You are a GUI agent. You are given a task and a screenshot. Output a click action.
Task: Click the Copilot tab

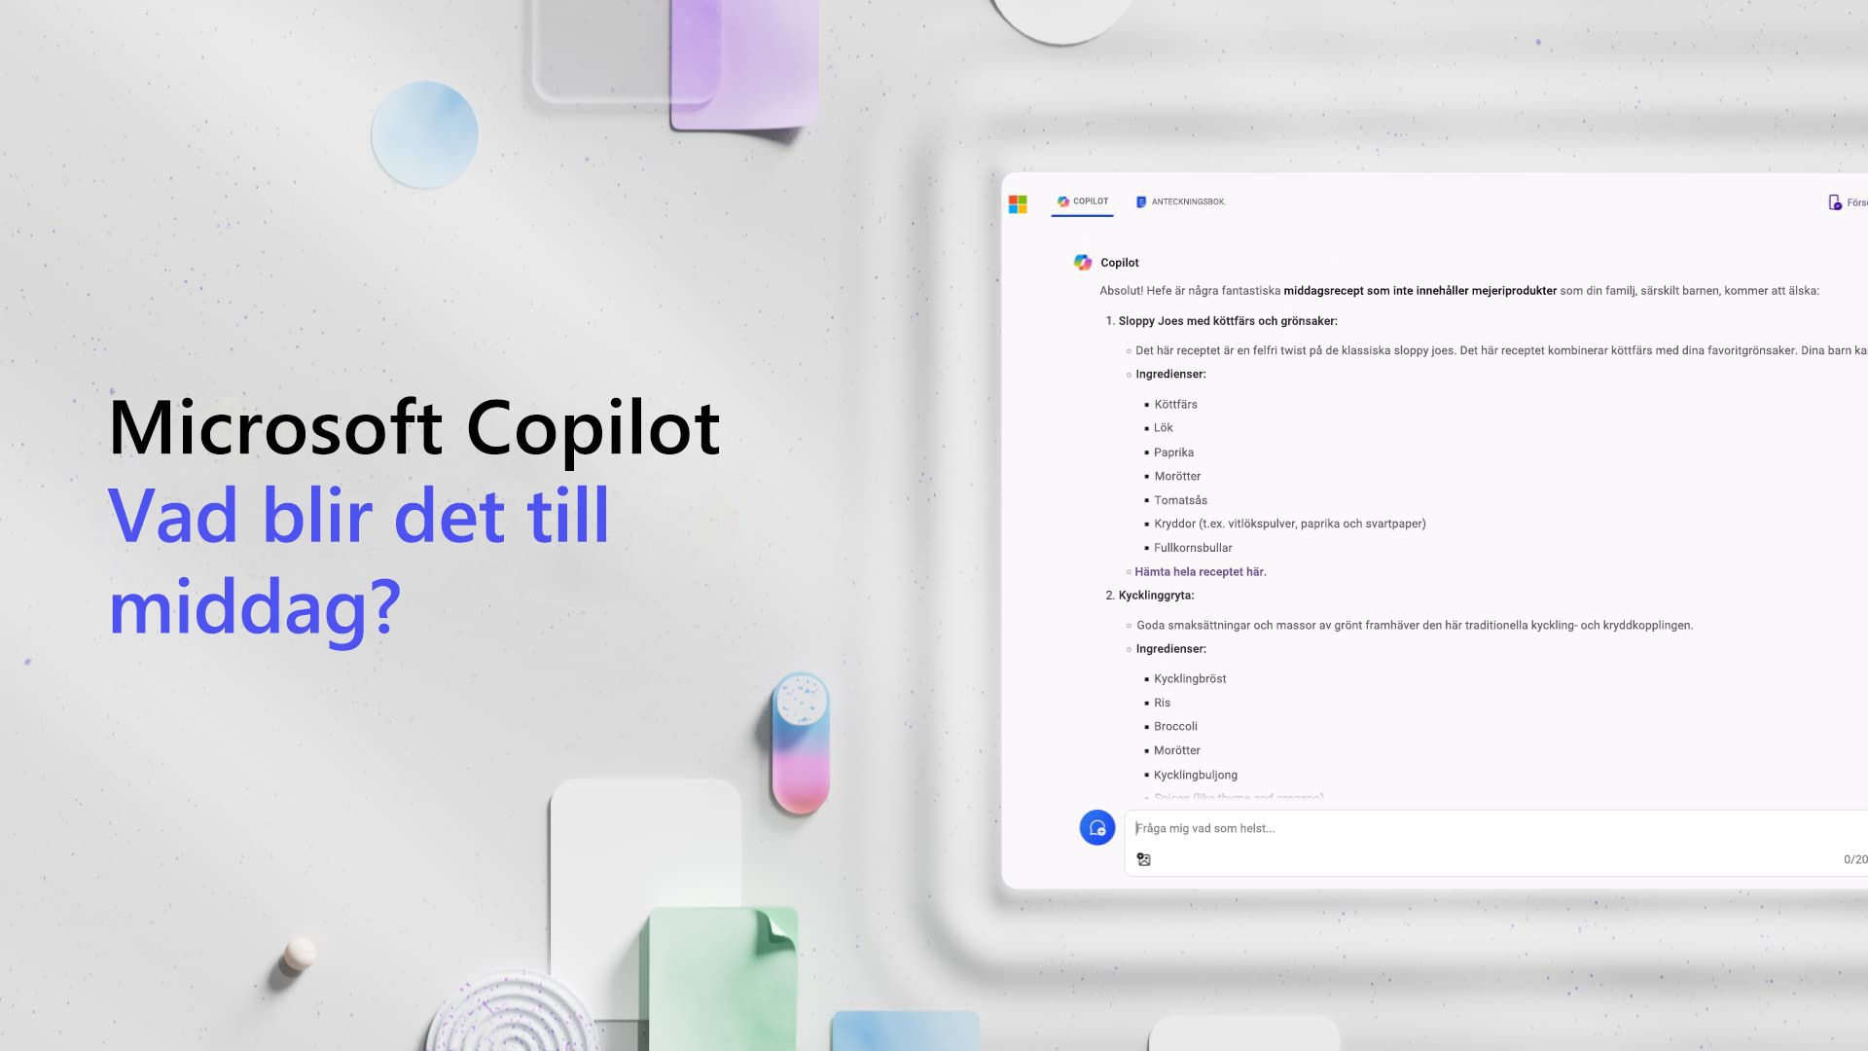coord(1082,201)
